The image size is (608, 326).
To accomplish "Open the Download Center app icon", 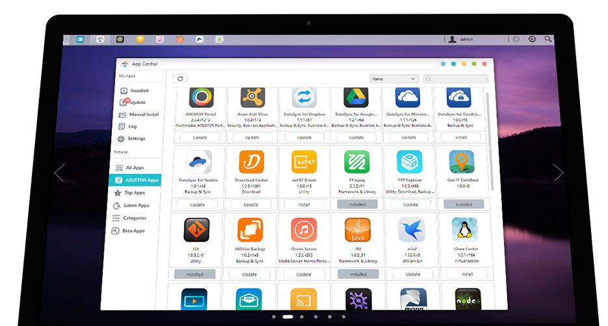I will pyautogui.click(x=252, y=162).
